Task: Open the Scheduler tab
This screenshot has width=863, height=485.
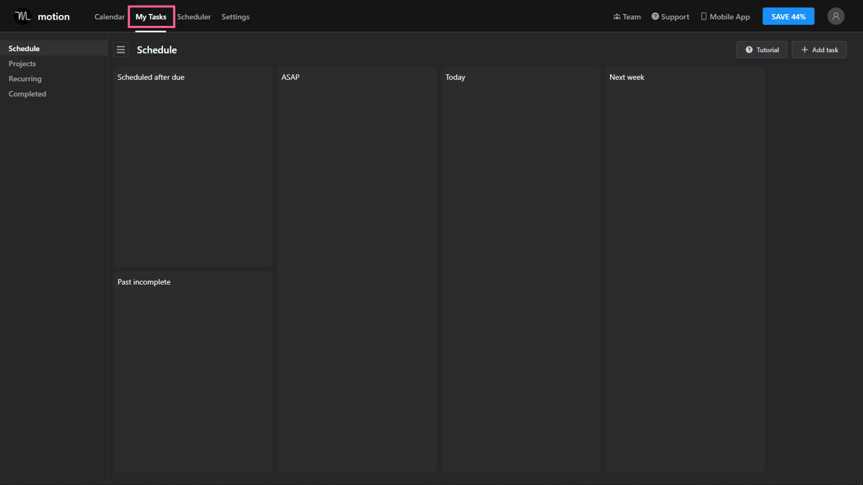Action: pyautogui.click(x=194, y=17)
